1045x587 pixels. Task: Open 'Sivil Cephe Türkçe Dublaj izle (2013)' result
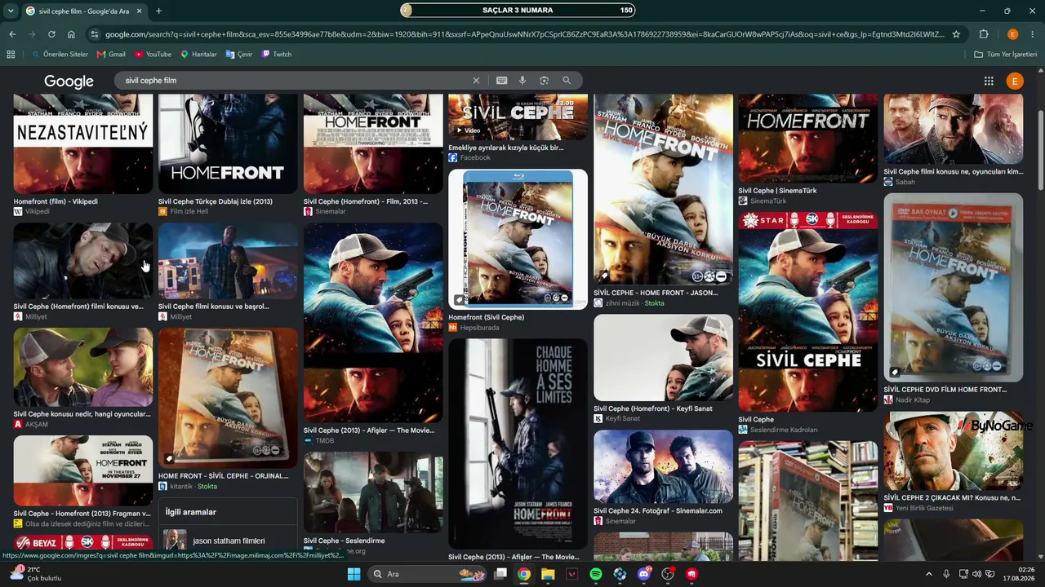click(228, 143)
